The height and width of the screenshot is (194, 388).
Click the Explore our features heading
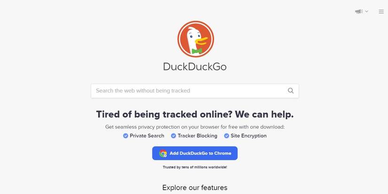[x=195, y=187]
